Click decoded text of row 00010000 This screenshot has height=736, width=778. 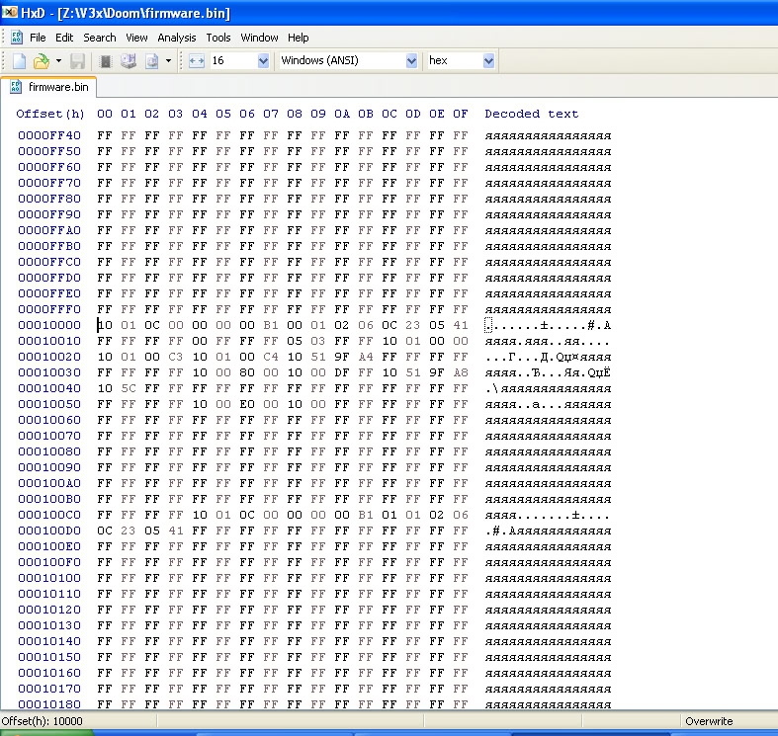click(x=548, y=325)
